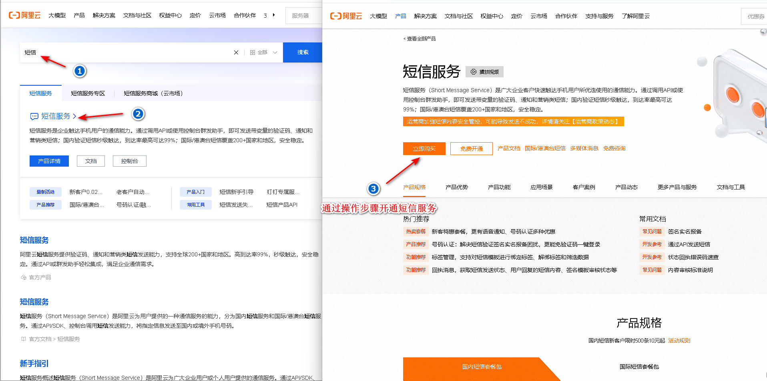Click into the search field containing 短信
Viewport: 767px width, 381px height.
click(128, 52)
